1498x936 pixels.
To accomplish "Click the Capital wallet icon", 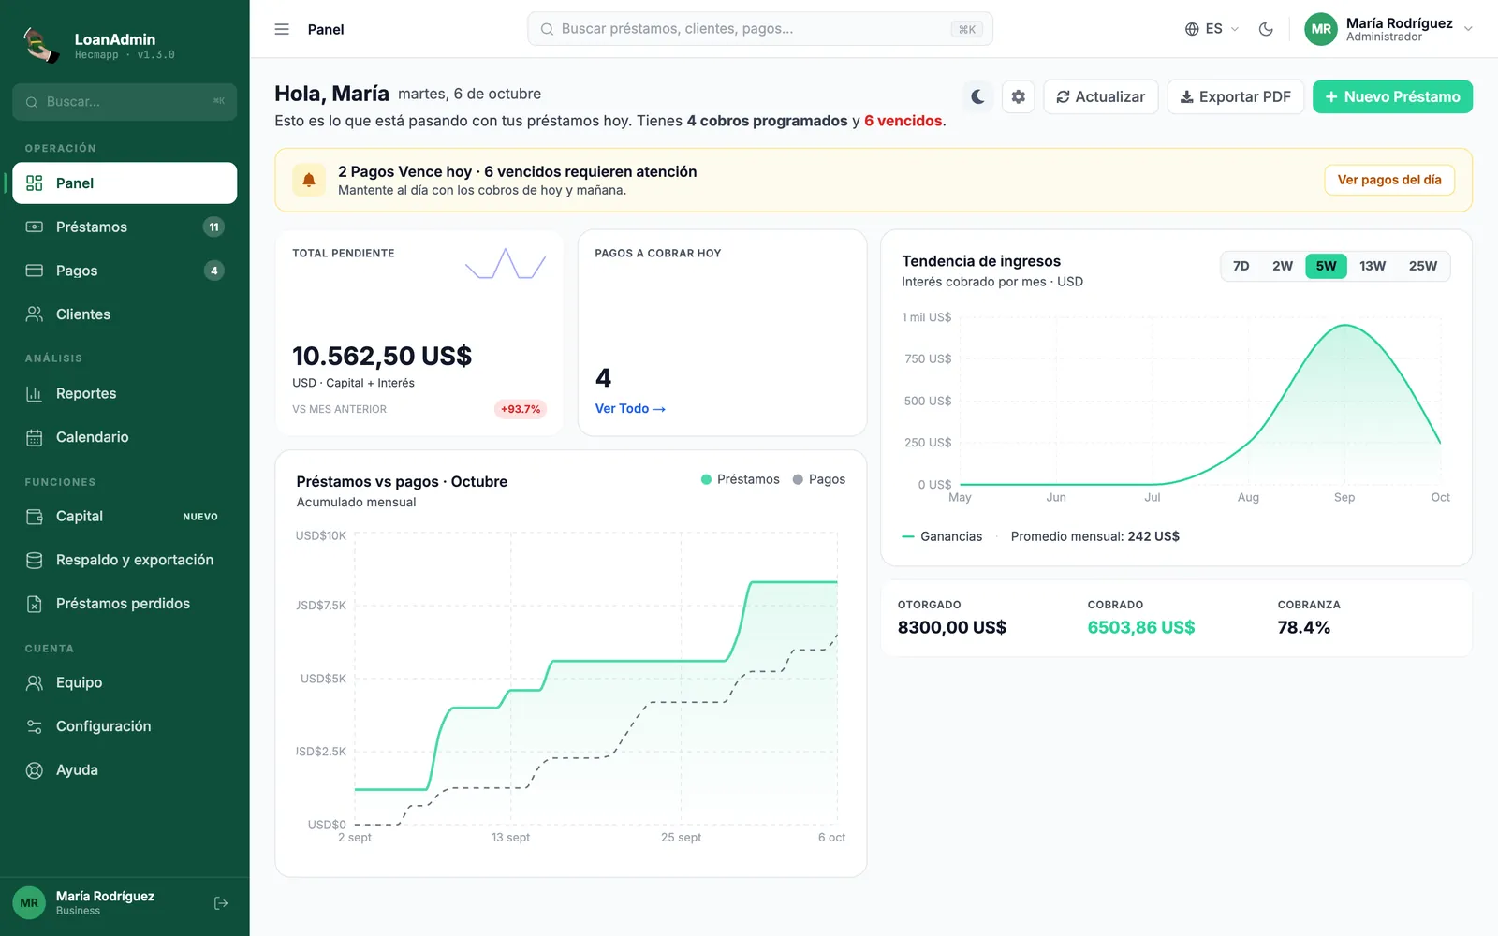I will 35,516.
